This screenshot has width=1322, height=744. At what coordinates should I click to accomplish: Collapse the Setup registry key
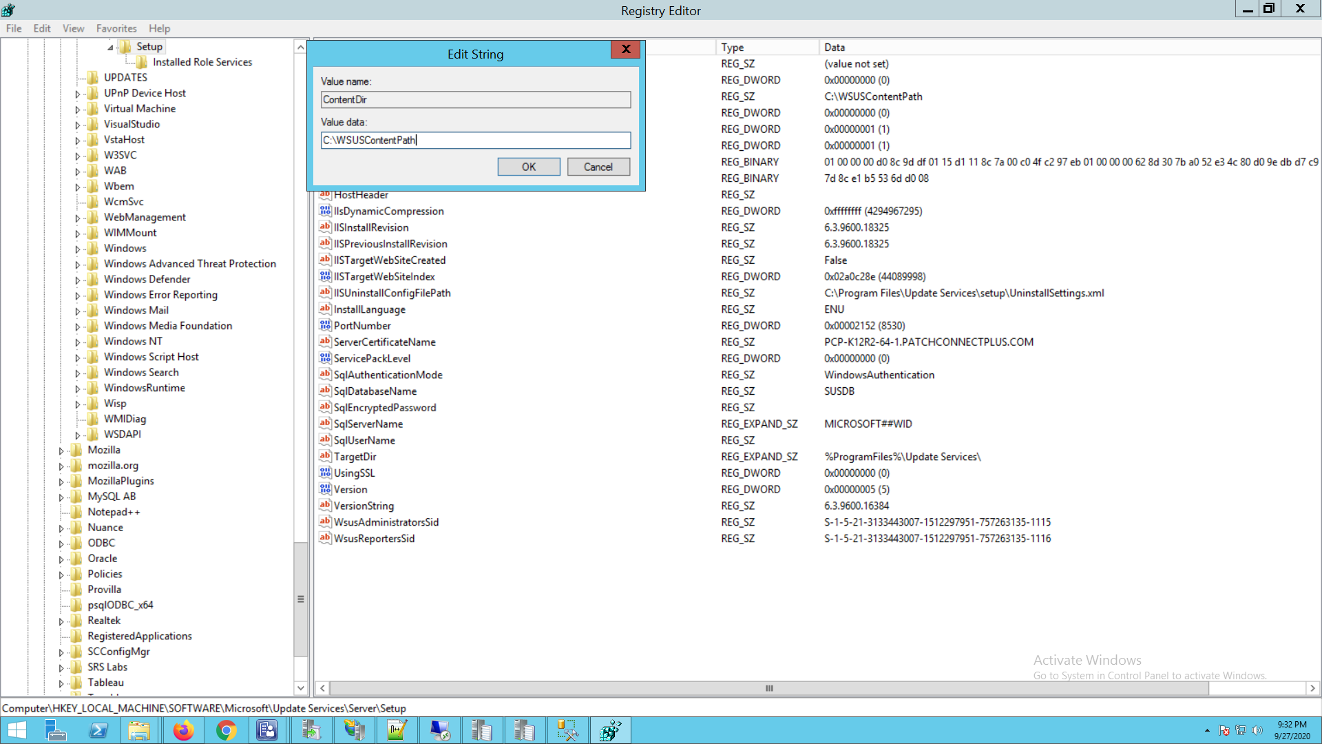click(x=110, y=48)
